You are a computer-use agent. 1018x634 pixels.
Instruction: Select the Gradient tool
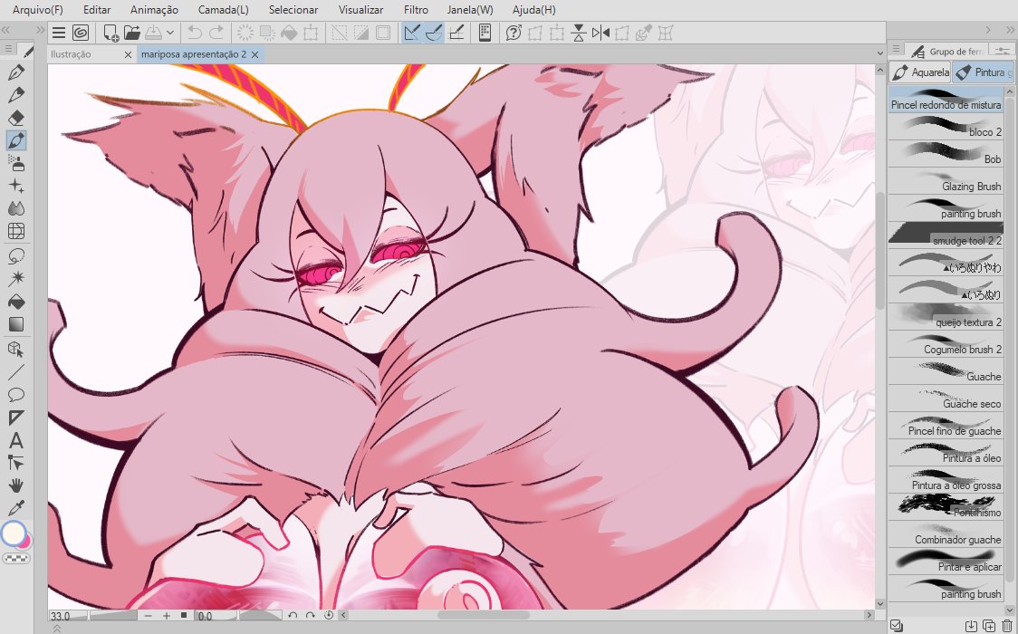pos(16,324)
